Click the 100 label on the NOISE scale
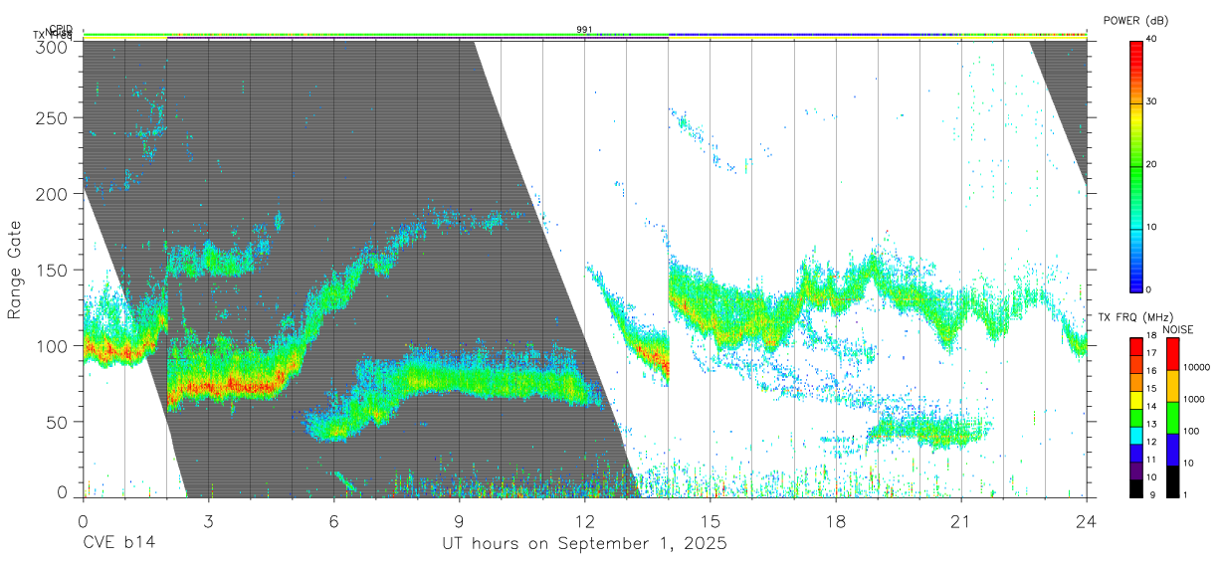The height and width of the screenshot is (564, 1222). coord(1192,431)
